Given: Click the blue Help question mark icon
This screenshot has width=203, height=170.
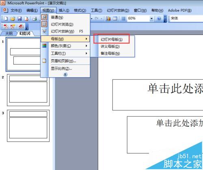Looking at the screenshot, I should point(159,19).
